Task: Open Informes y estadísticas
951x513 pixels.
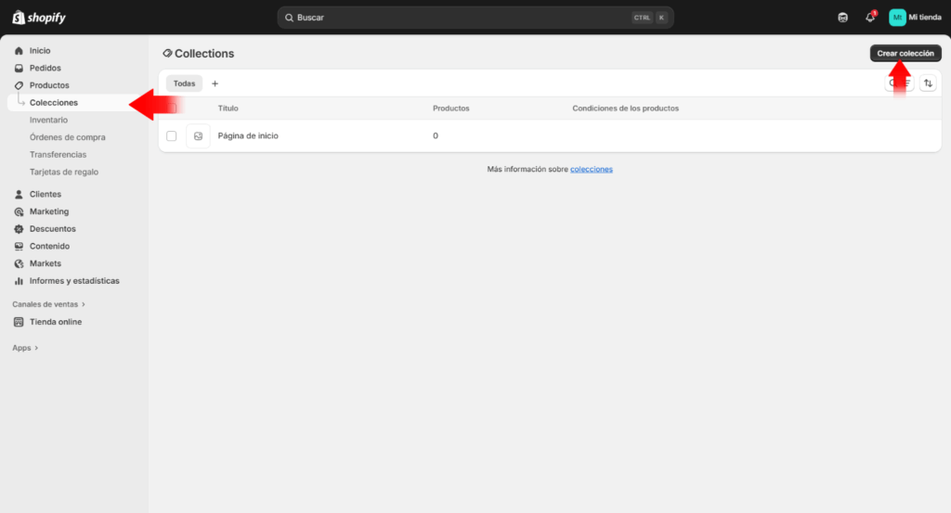Action: tap(73, 281)
